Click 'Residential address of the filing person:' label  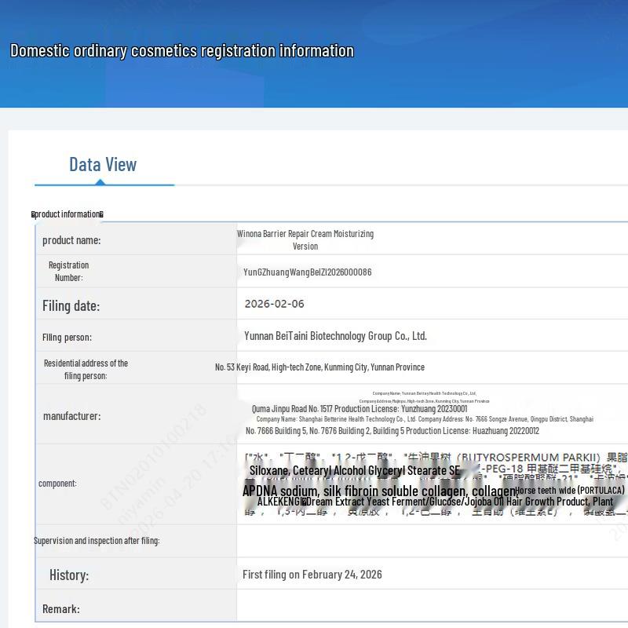point(86,369)
